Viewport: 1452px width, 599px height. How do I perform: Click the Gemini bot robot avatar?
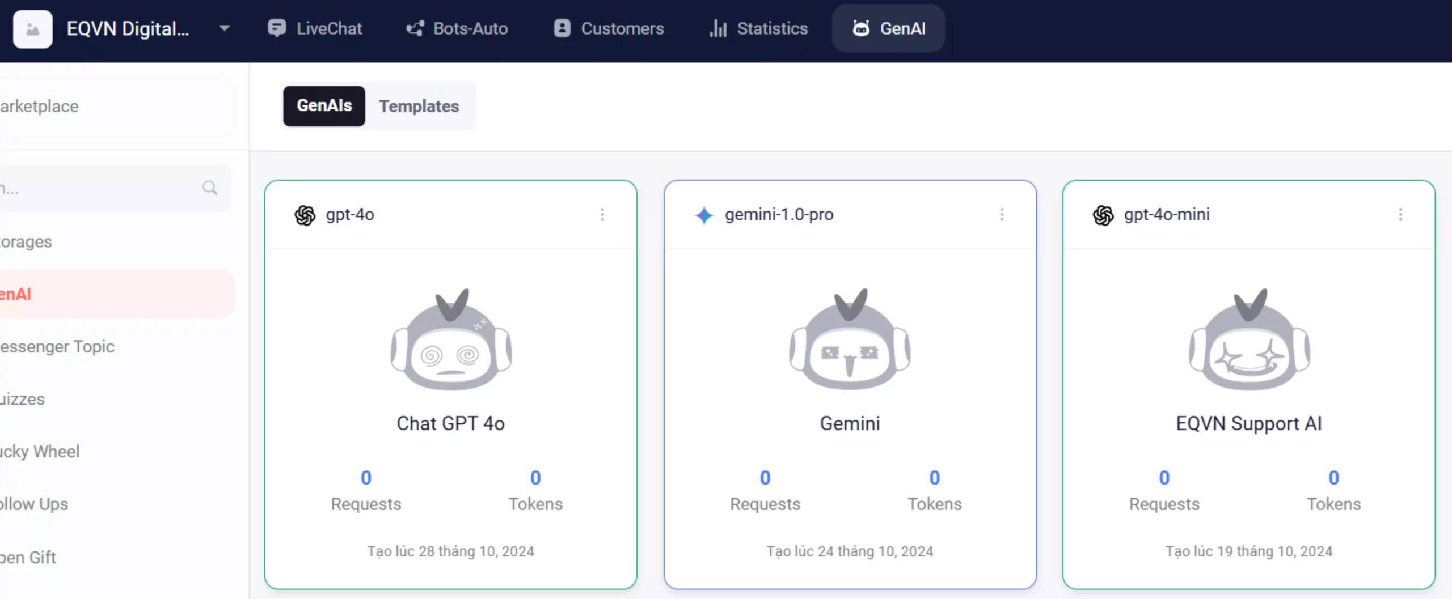pos(850,340)
